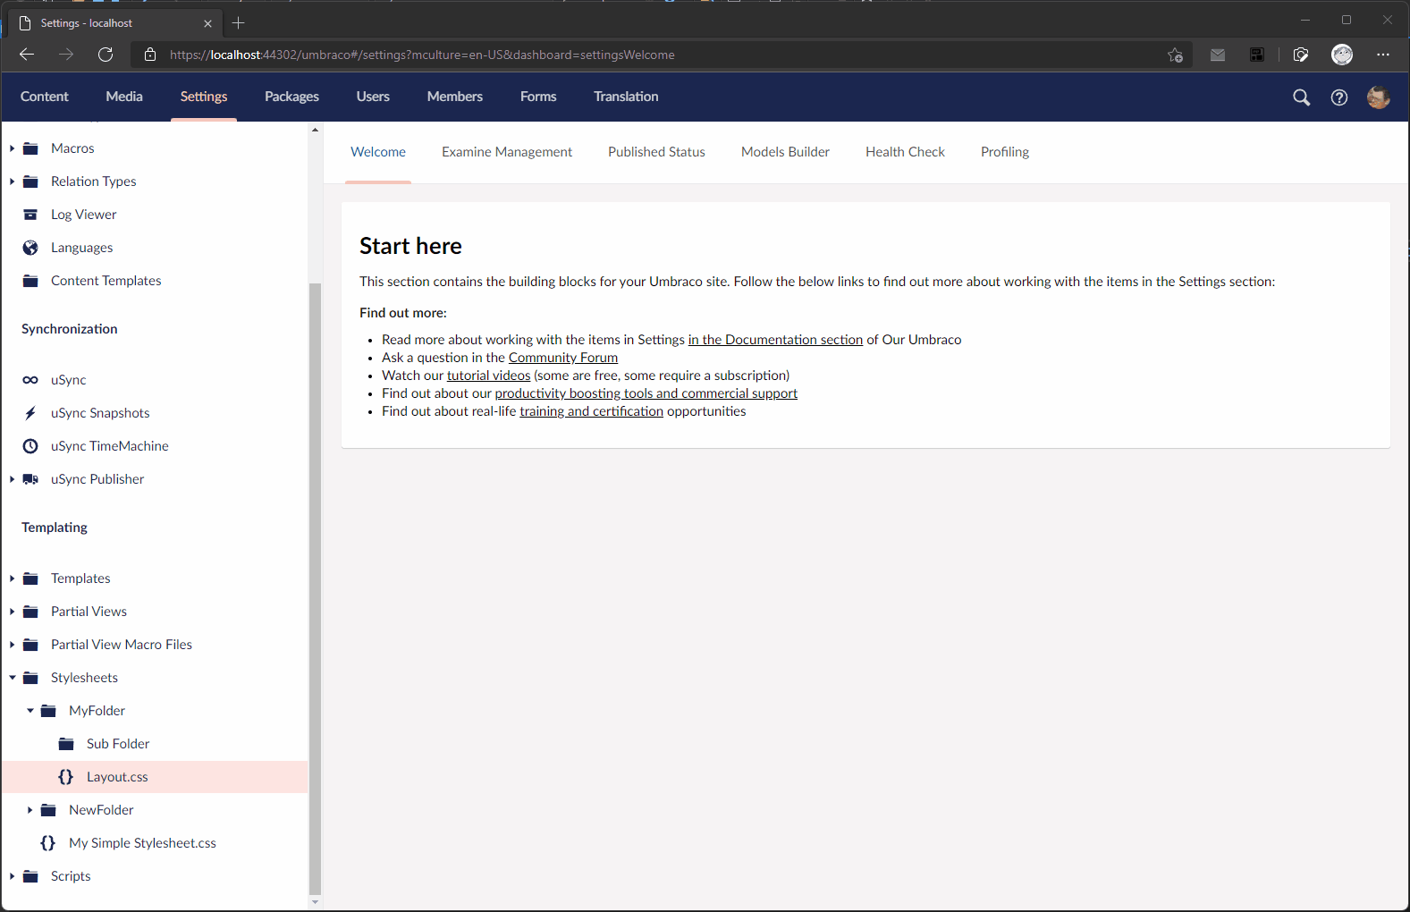
Task: Click the uSync TimeMachine clock icon
Action: pyautogui.click(x=30, y=446)
